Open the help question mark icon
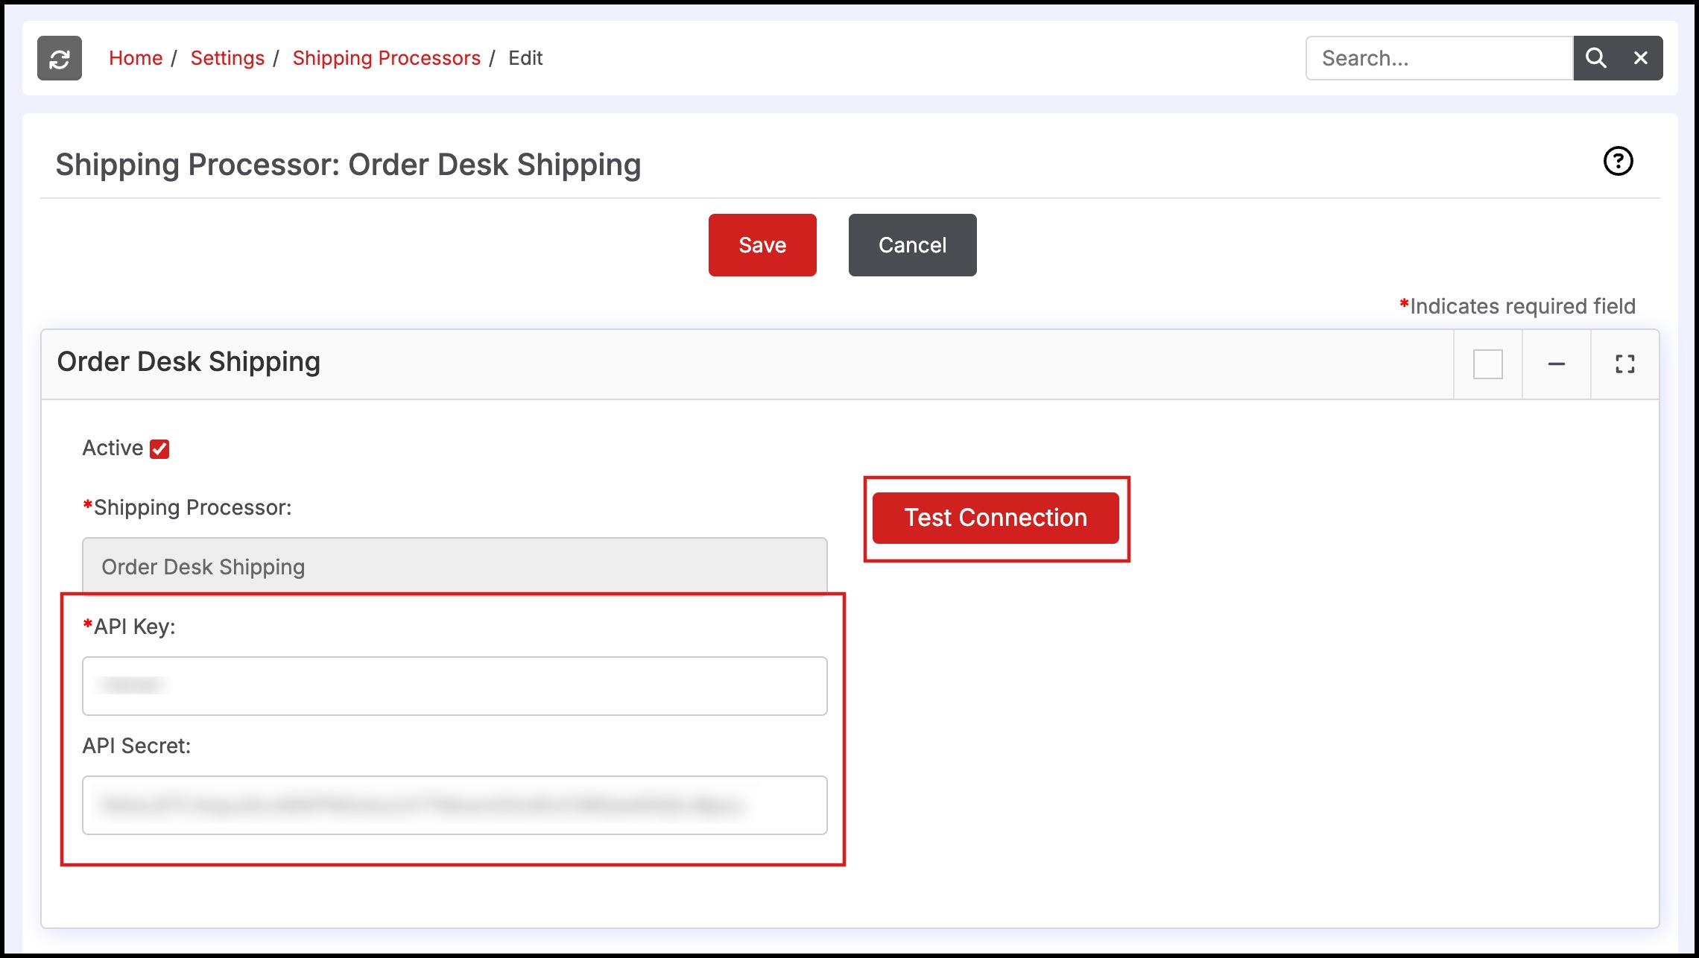The height and width of the screenshot is (958, 1699). pyautogui.click(x=1618, y=161)
